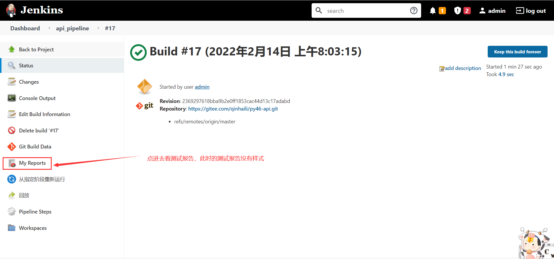Expand the api_pipeline breadcrumb chevron
The image size is (554, 259).
click(x=98, y=28)
